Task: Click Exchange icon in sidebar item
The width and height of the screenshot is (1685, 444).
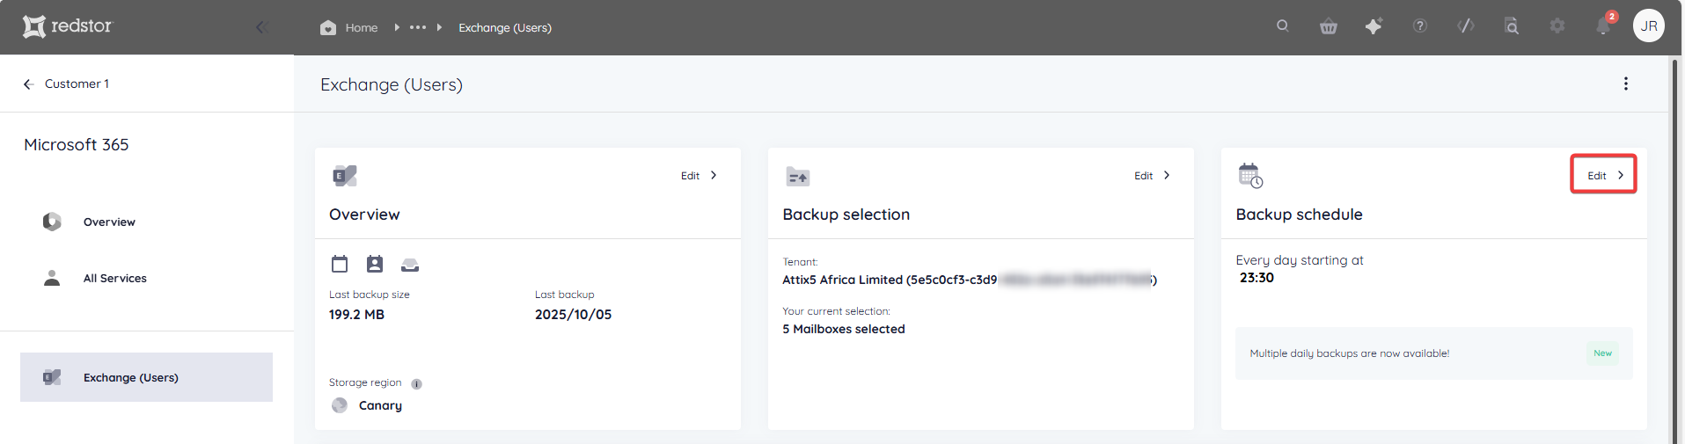Action: pyautogui.click(x=52, y=377)
